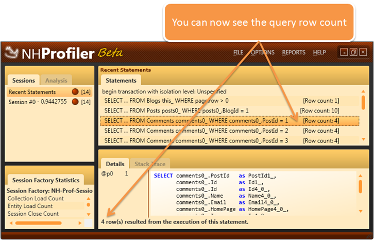Close the NHProfiler window

click(x=363, y=52)
